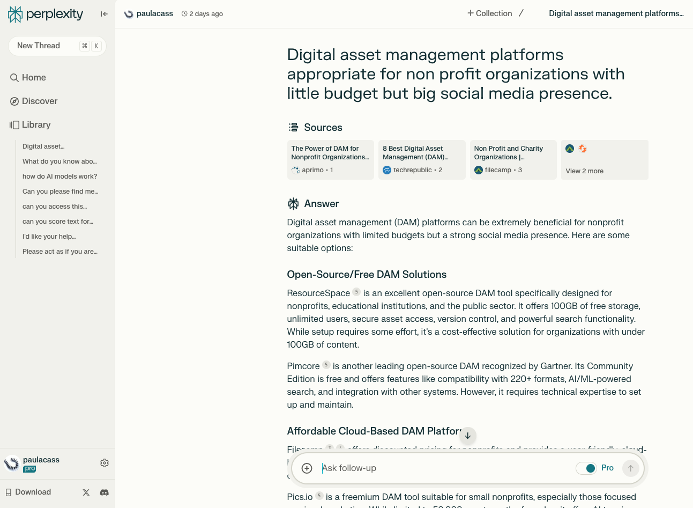Click the 'Open-Source/Free DAM Solutions' heading
Viewport: 693px width, 508px height.
click(x=367, y=275)
